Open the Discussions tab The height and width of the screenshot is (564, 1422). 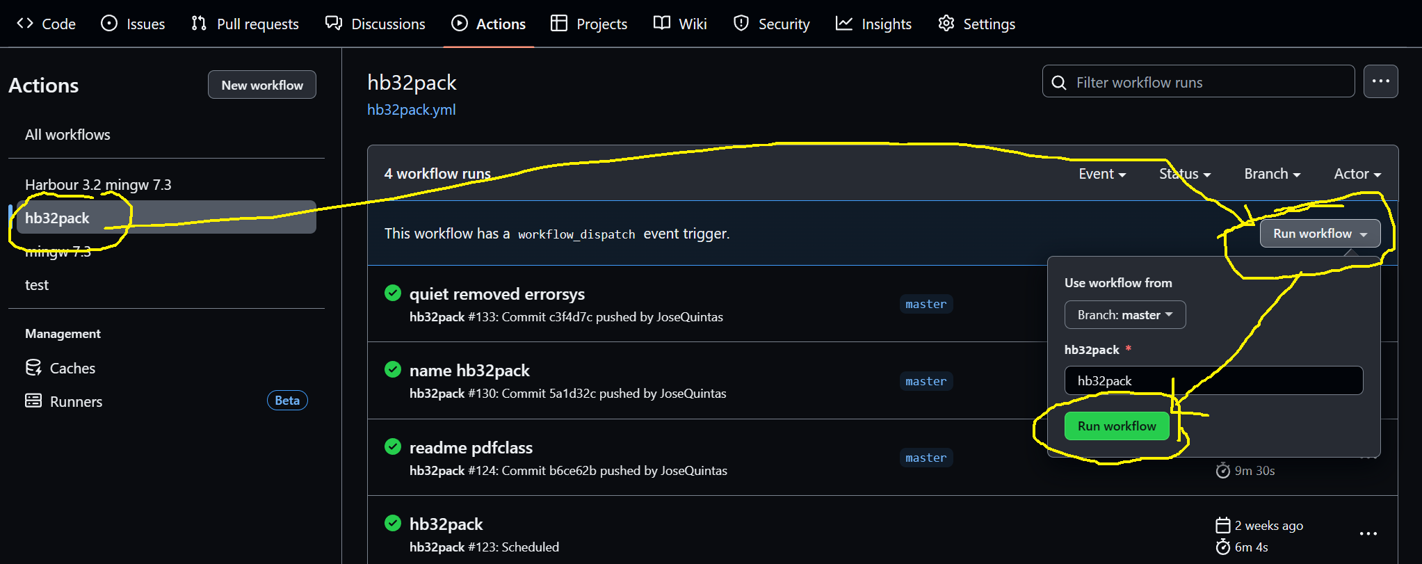click(375, 24)
